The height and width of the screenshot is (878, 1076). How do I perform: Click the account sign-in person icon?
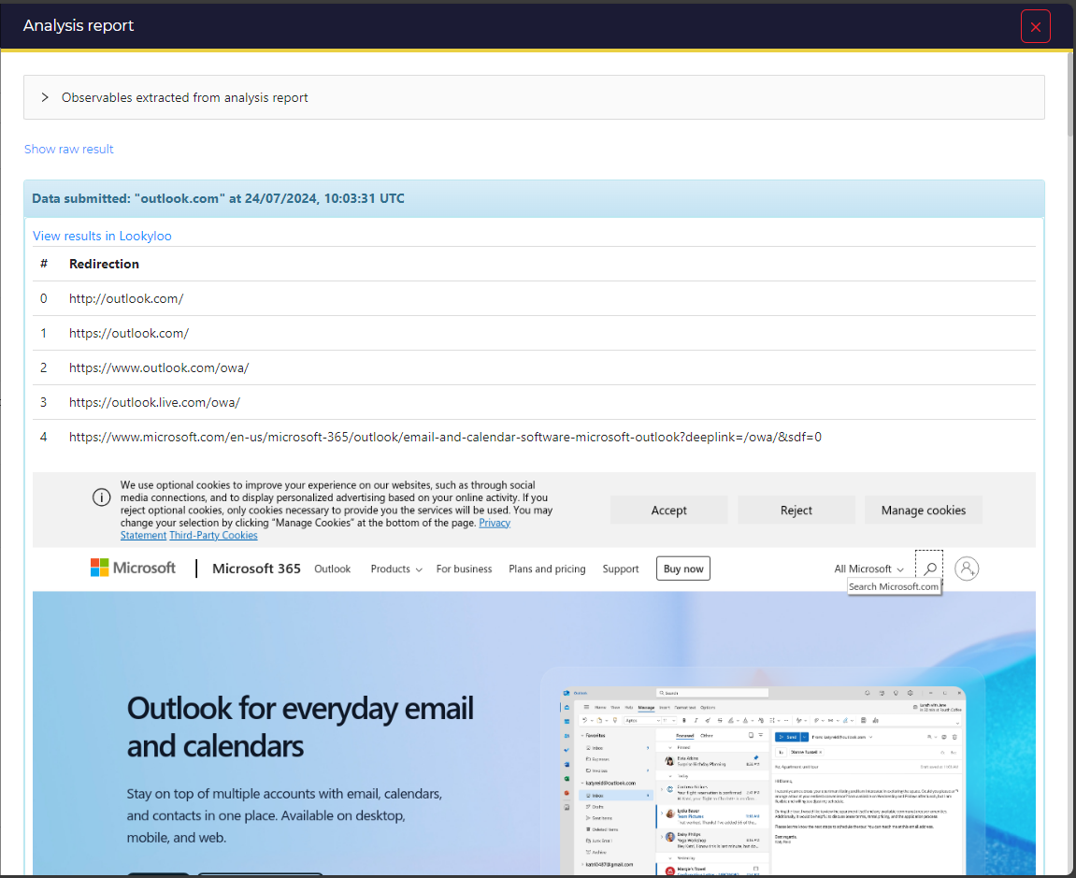967,569
